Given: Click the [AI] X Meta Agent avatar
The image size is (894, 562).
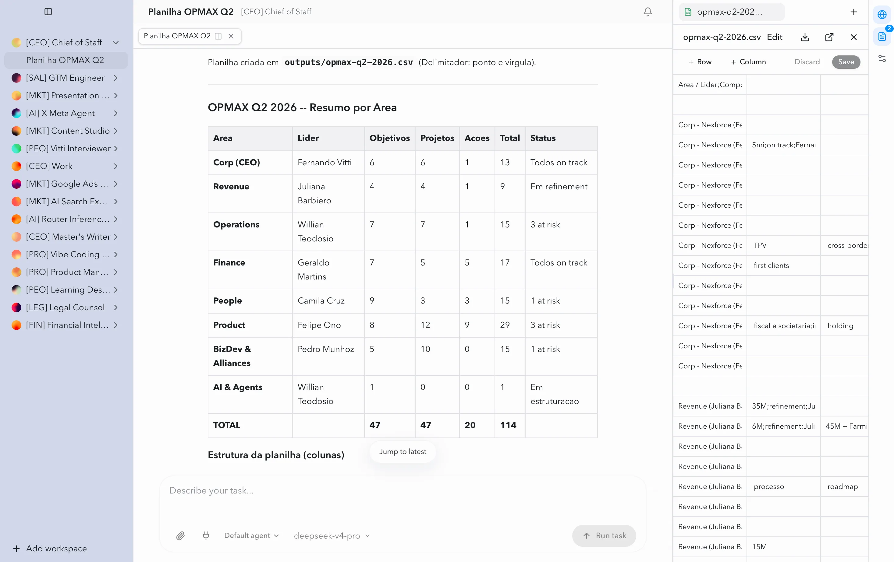Looking at the screenshot, I should (16, 113).
